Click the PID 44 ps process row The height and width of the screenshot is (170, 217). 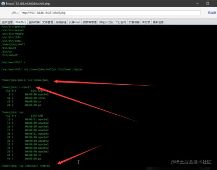[x=24, y=105]
